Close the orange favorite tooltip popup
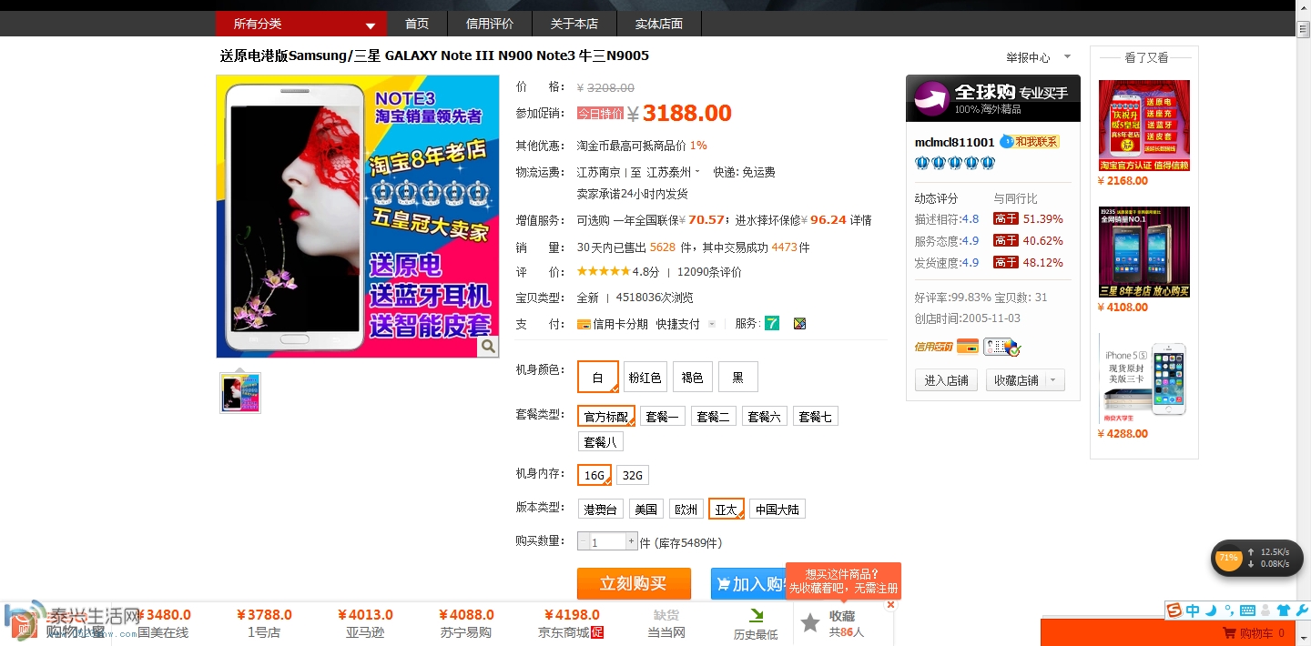 coord(890,605)
